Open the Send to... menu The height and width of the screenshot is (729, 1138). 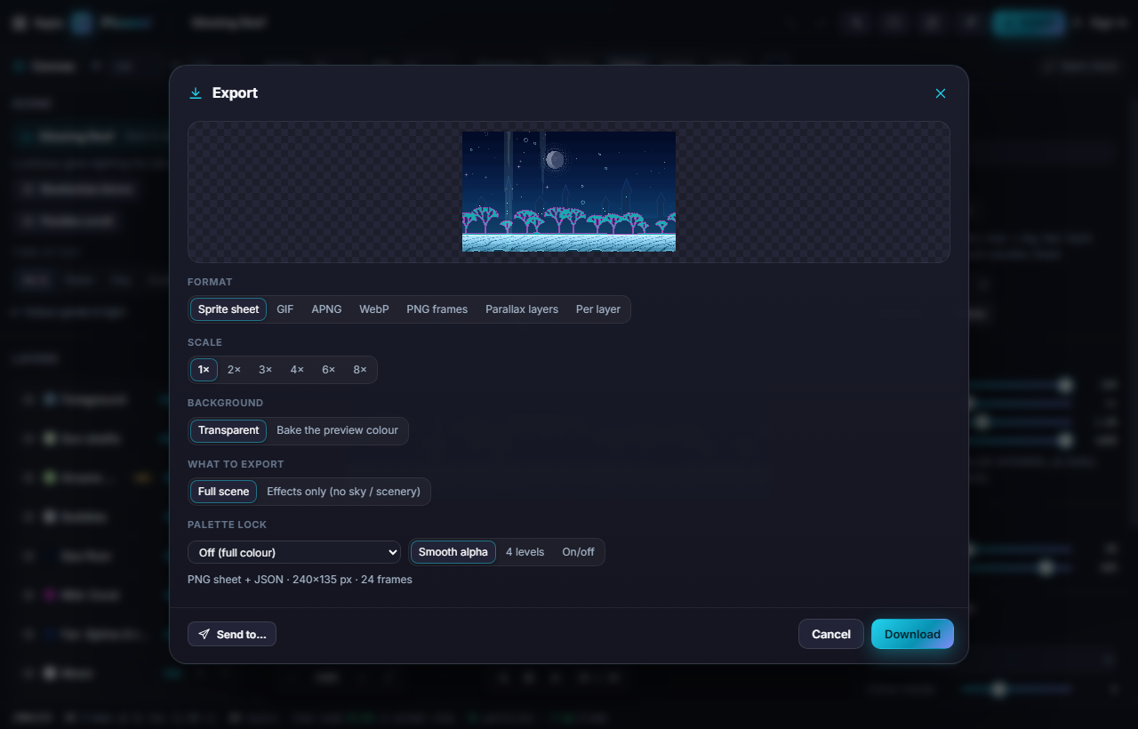[x=232, y=634]
